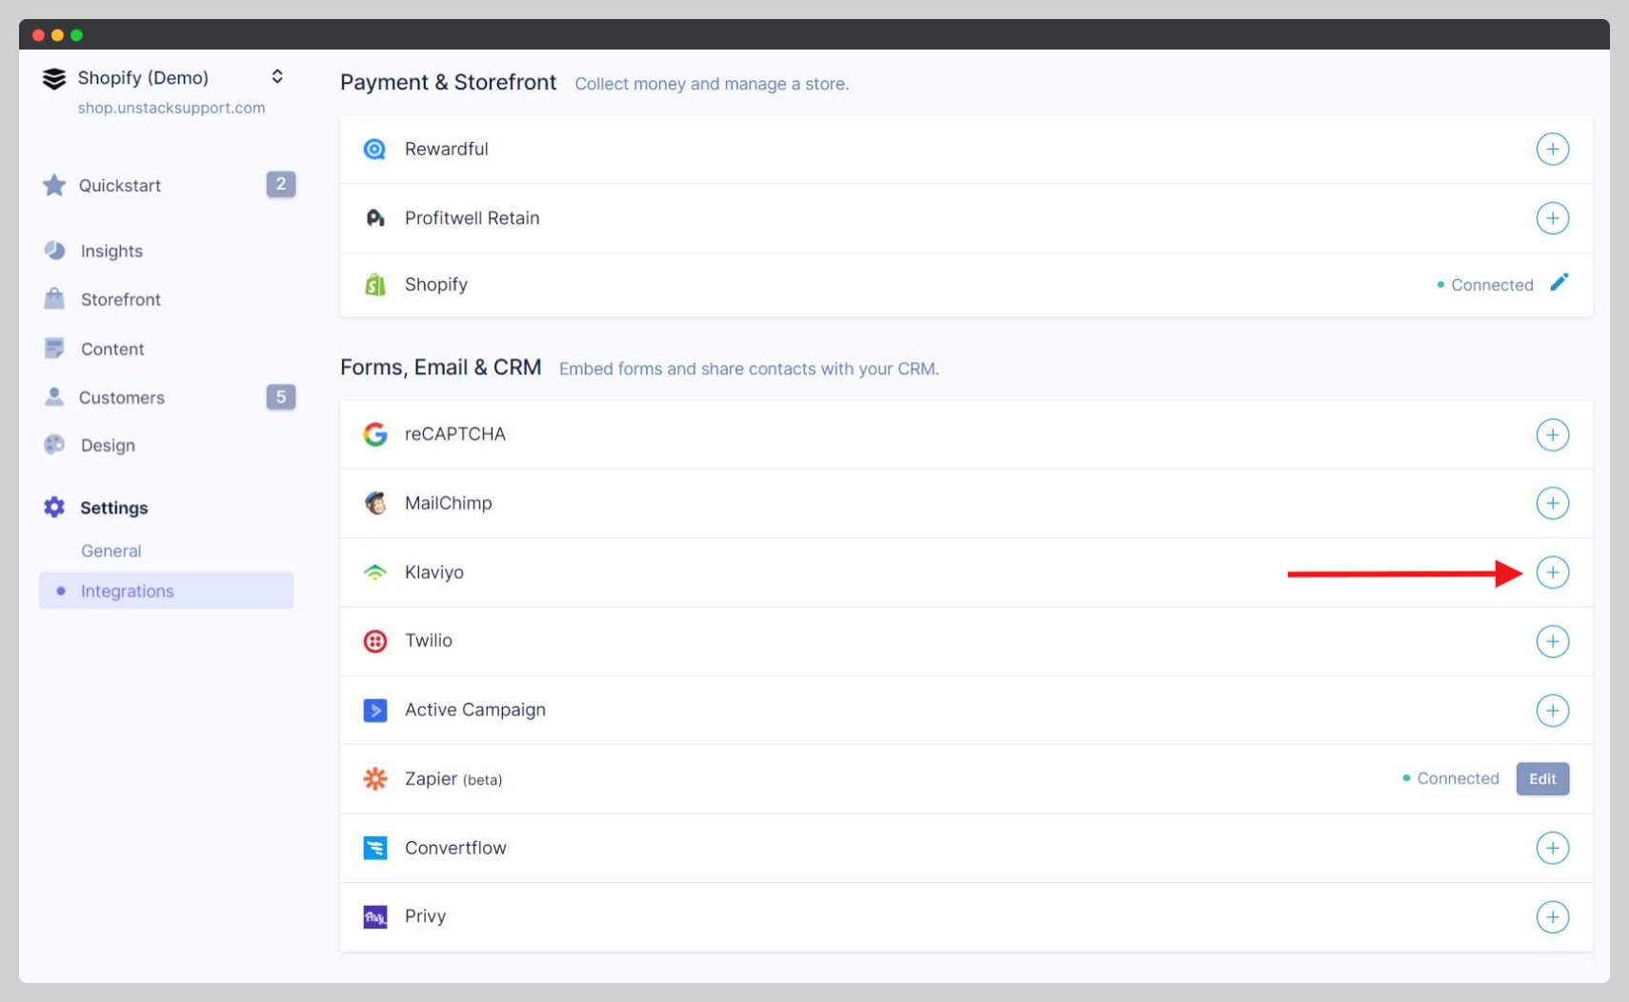
Task: Click the plus icon next to MailChimp
Action: [1552, 503]
